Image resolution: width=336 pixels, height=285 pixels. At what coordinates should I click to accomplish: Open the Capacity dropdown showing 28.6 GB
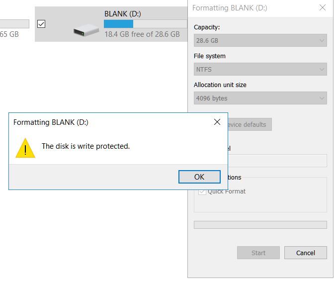[260, 40]
